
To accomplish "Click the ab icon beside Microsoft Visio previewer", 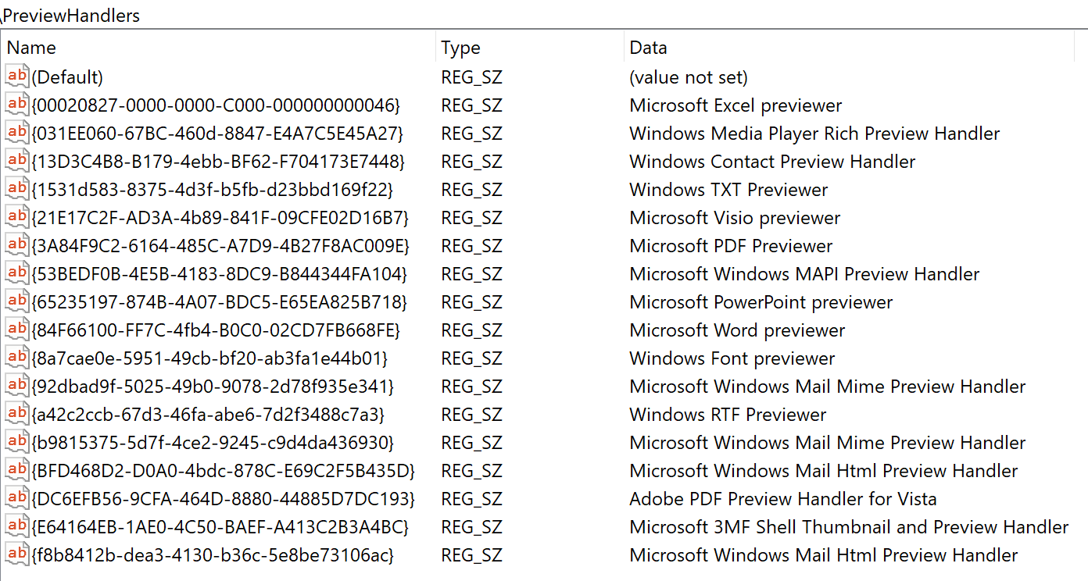I will click(16, 217).
